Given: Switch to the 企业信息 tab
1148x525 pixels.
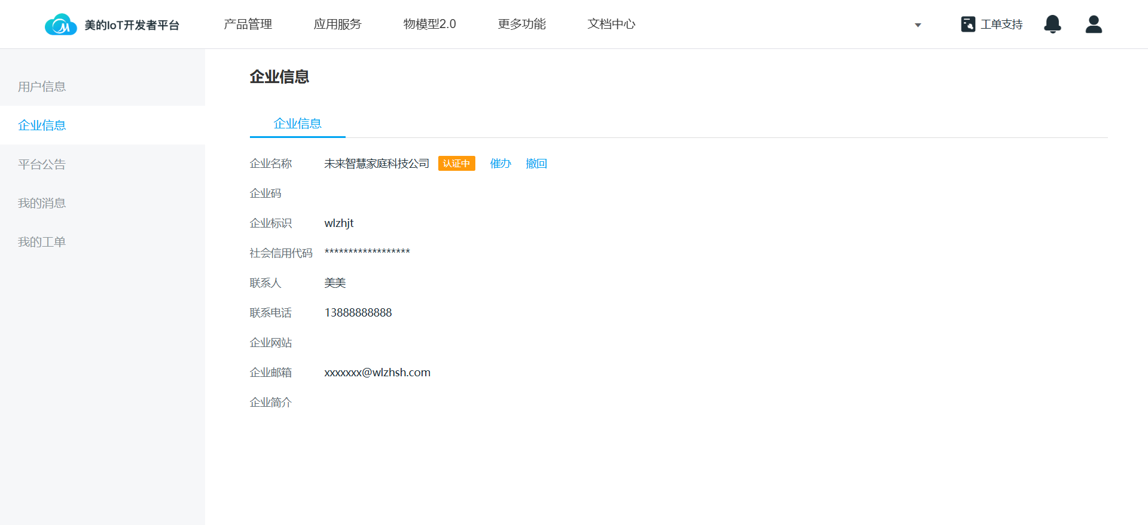Looking at the screenshot, I should [x=297, y=124].
